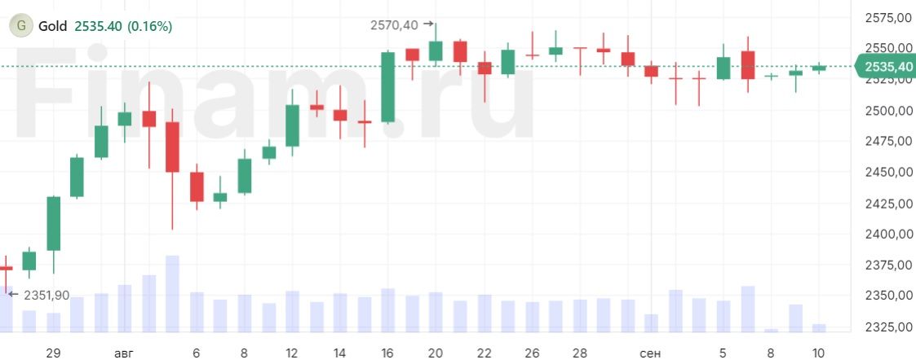916x364 pixels.
Task: Click the arrow beside the 2351,90 low label
Action: click(x=12, y=294)
